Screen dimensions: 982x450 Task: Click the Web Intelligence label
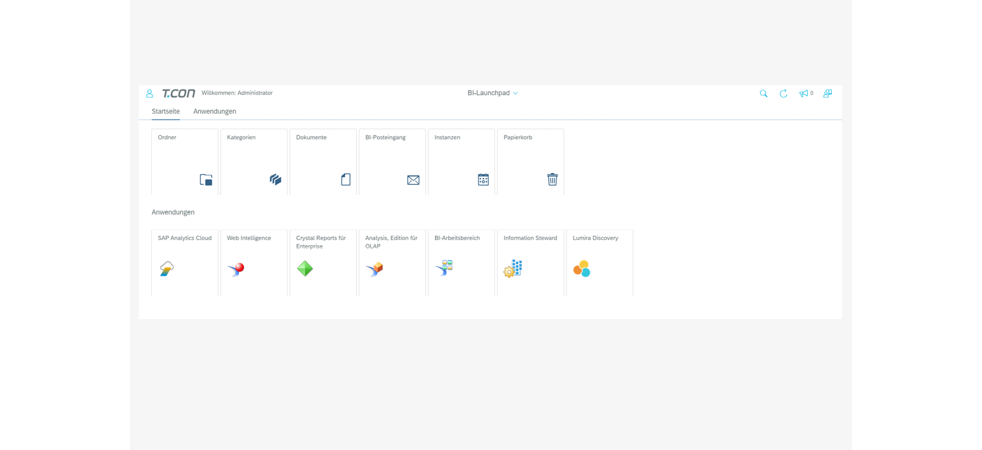pos(249,238)
